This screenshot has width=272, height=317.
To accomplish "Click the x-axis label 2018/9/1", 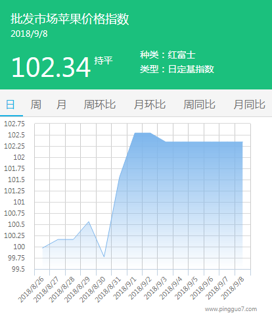I will pos(125,288).
